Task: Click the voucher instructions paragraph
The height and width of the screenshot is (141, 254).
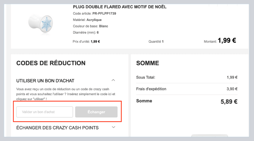Action: pyautogui.click(x=66, y=94)
